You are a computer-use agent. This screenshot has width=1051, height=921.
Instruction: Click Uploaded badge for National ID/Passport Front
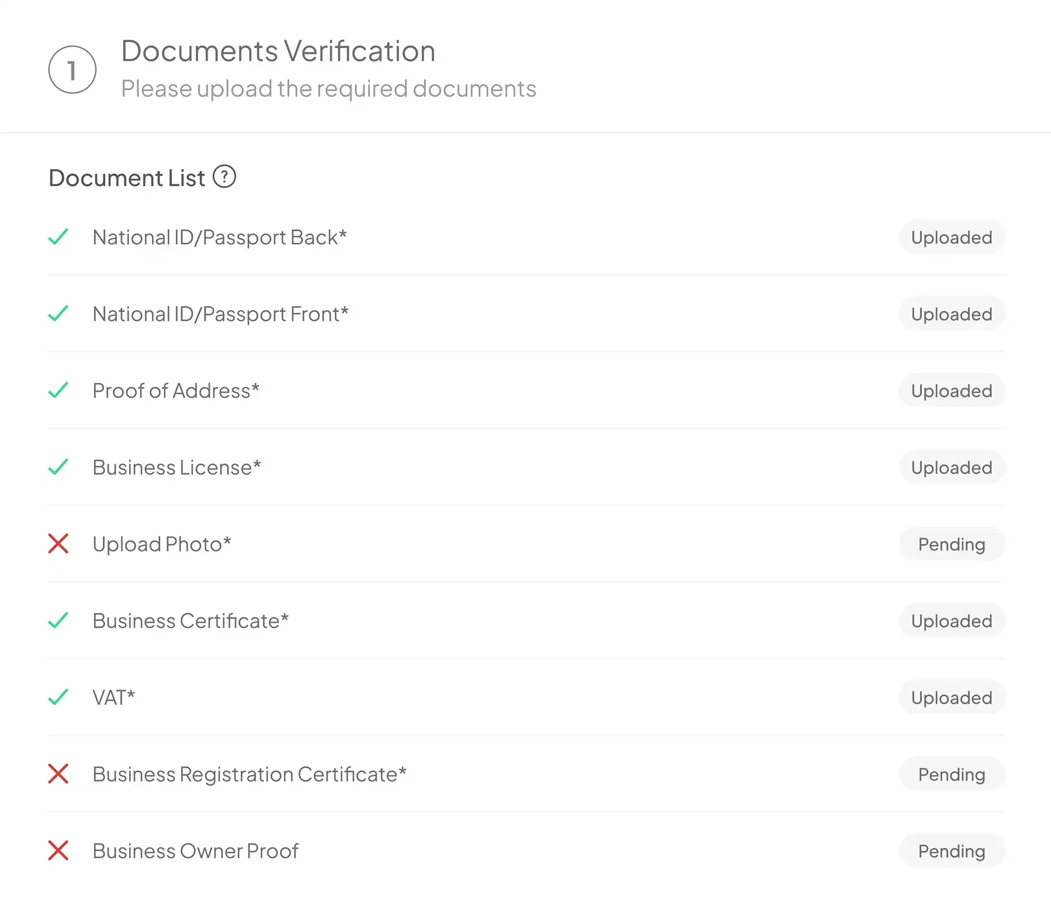pyautogui.click(x=952, y=314)
